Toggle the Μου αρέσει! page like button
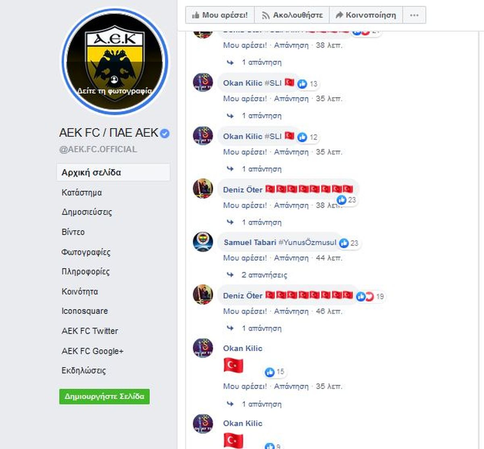The image size is (484, 449). coord(220,15)
